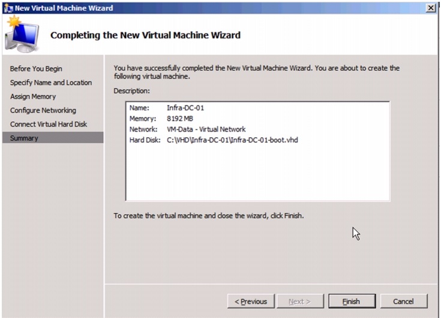Click the title bar wizard icon
Screen dimensions: 441x318
pos(8,8)
